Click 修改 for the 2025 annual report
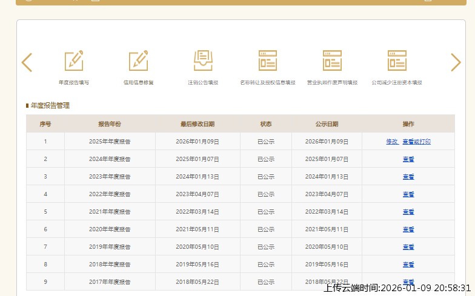The width and height of the screenshot is (475, 296). (392, 142)
